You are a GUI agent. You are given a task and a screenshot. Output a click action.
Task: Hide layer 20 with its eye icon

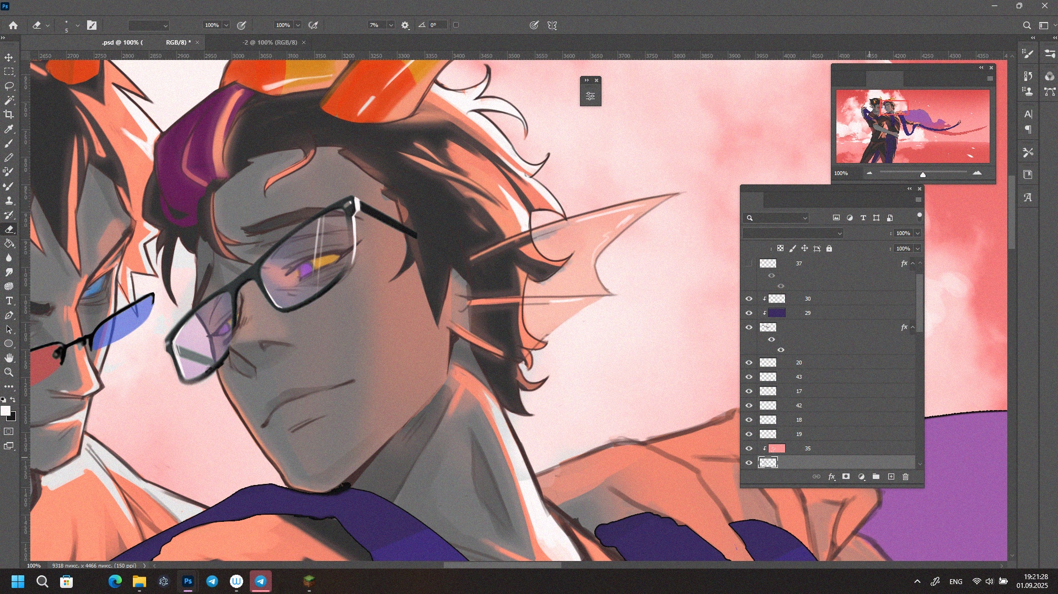click(749, 363)
